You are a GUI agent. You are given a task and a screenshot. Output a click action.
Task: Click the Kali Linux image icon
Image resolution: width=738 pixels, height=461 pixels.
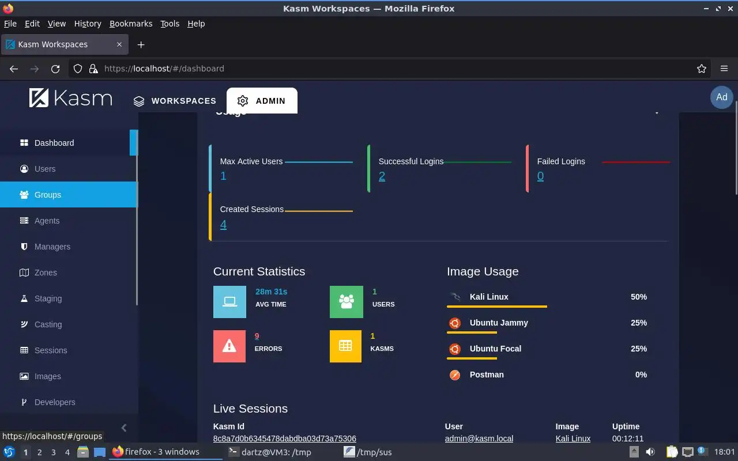tap(455, 297)
